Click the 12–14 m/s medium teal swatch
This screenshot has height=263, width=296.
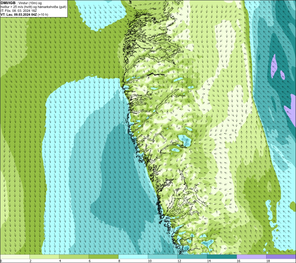click(x=192, y=256)
